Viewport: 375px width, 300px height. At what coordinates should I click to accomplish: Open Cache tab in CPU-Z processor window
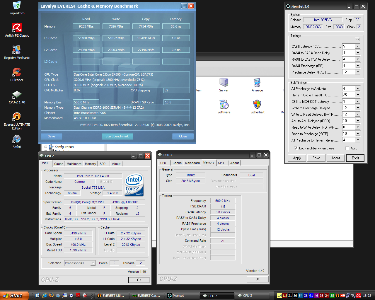pyautogui.click(x=59, y=164)
